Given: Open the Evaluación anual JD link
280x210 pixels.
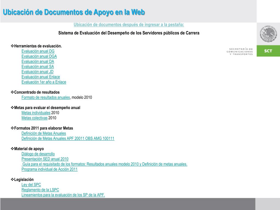Looking at the screenshot, I should point(37,72).
